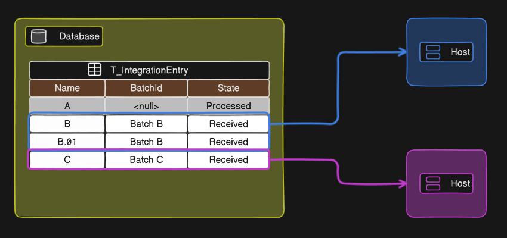Select the name cell B
This screenshot has width=507, height=238.
point(67,124)
